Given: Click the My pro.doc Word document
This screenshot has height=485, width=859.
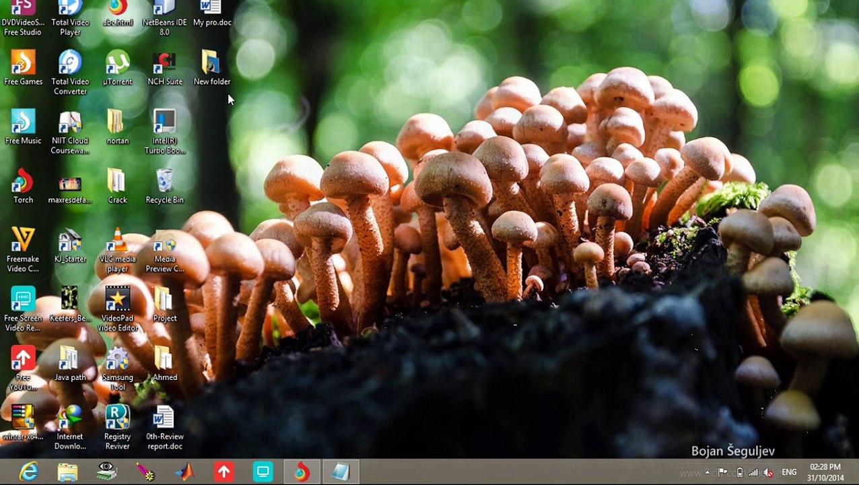Looking at the screenshot, I should point(211,13).
